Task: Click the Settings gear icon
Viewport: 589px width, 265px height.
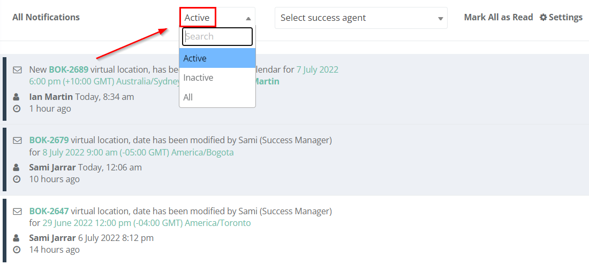Action: [543, 17]
